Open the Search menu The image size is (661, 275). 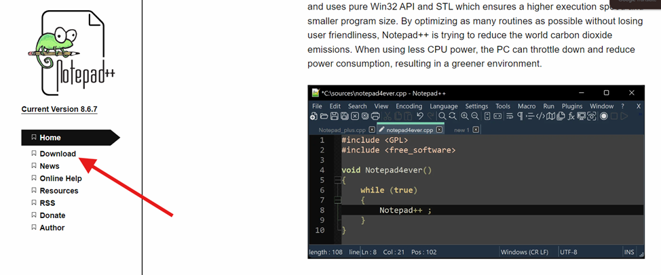tap(358, 106)
